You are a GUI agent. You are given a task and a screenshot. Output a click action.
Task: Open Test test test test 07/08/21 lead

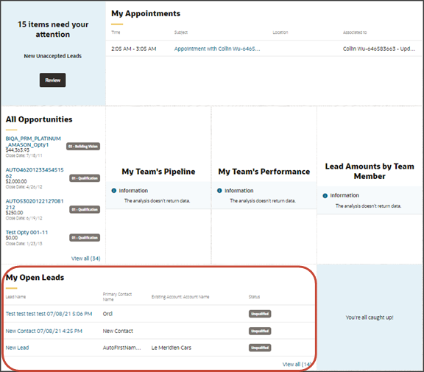pos(49,314)
